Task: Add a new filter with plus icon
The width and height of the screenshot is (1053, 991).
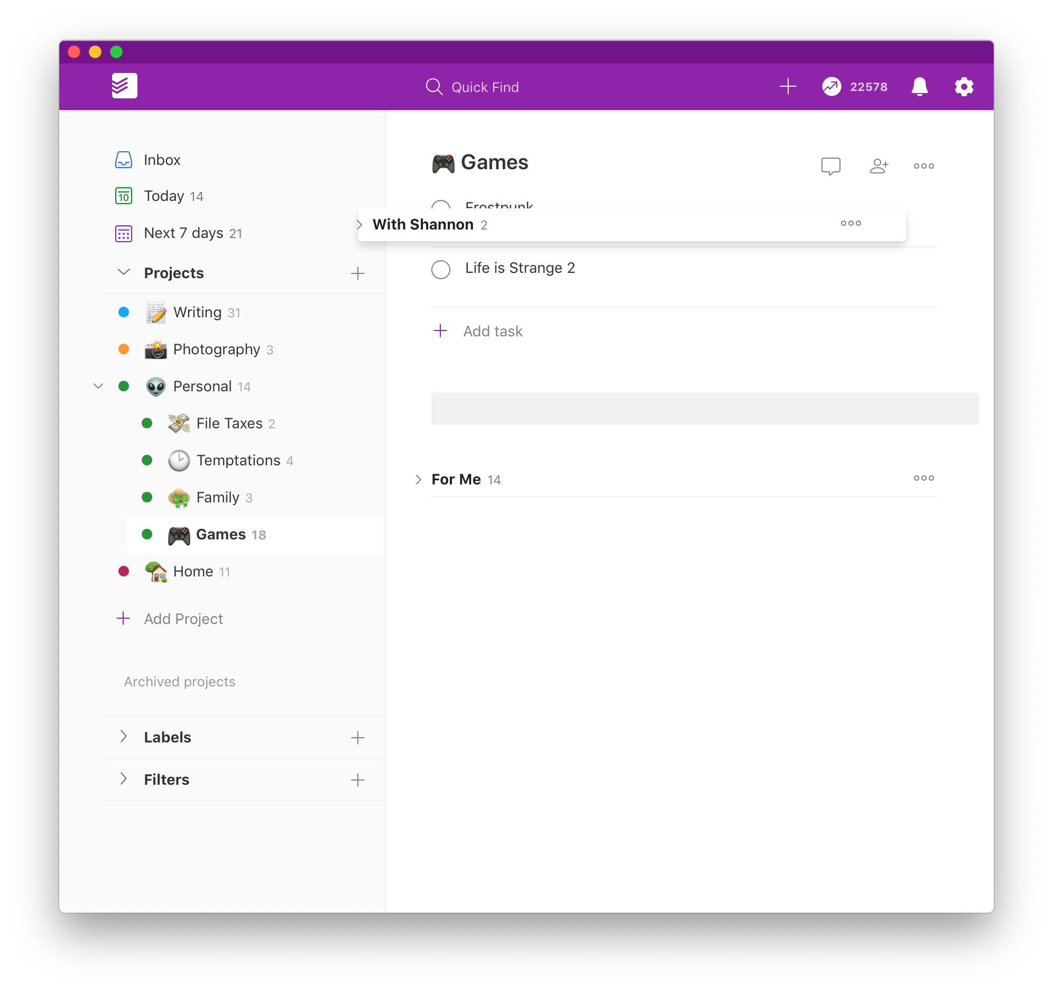Action: click(358, 780)
